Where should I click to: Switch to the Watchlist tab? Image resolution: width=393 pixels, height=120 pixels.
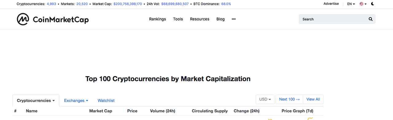click(x=106, y=100)
